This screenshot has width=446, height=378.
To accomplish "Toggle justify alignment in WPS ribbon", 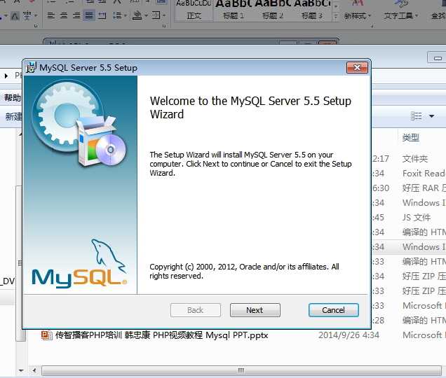I will (89, 15).
